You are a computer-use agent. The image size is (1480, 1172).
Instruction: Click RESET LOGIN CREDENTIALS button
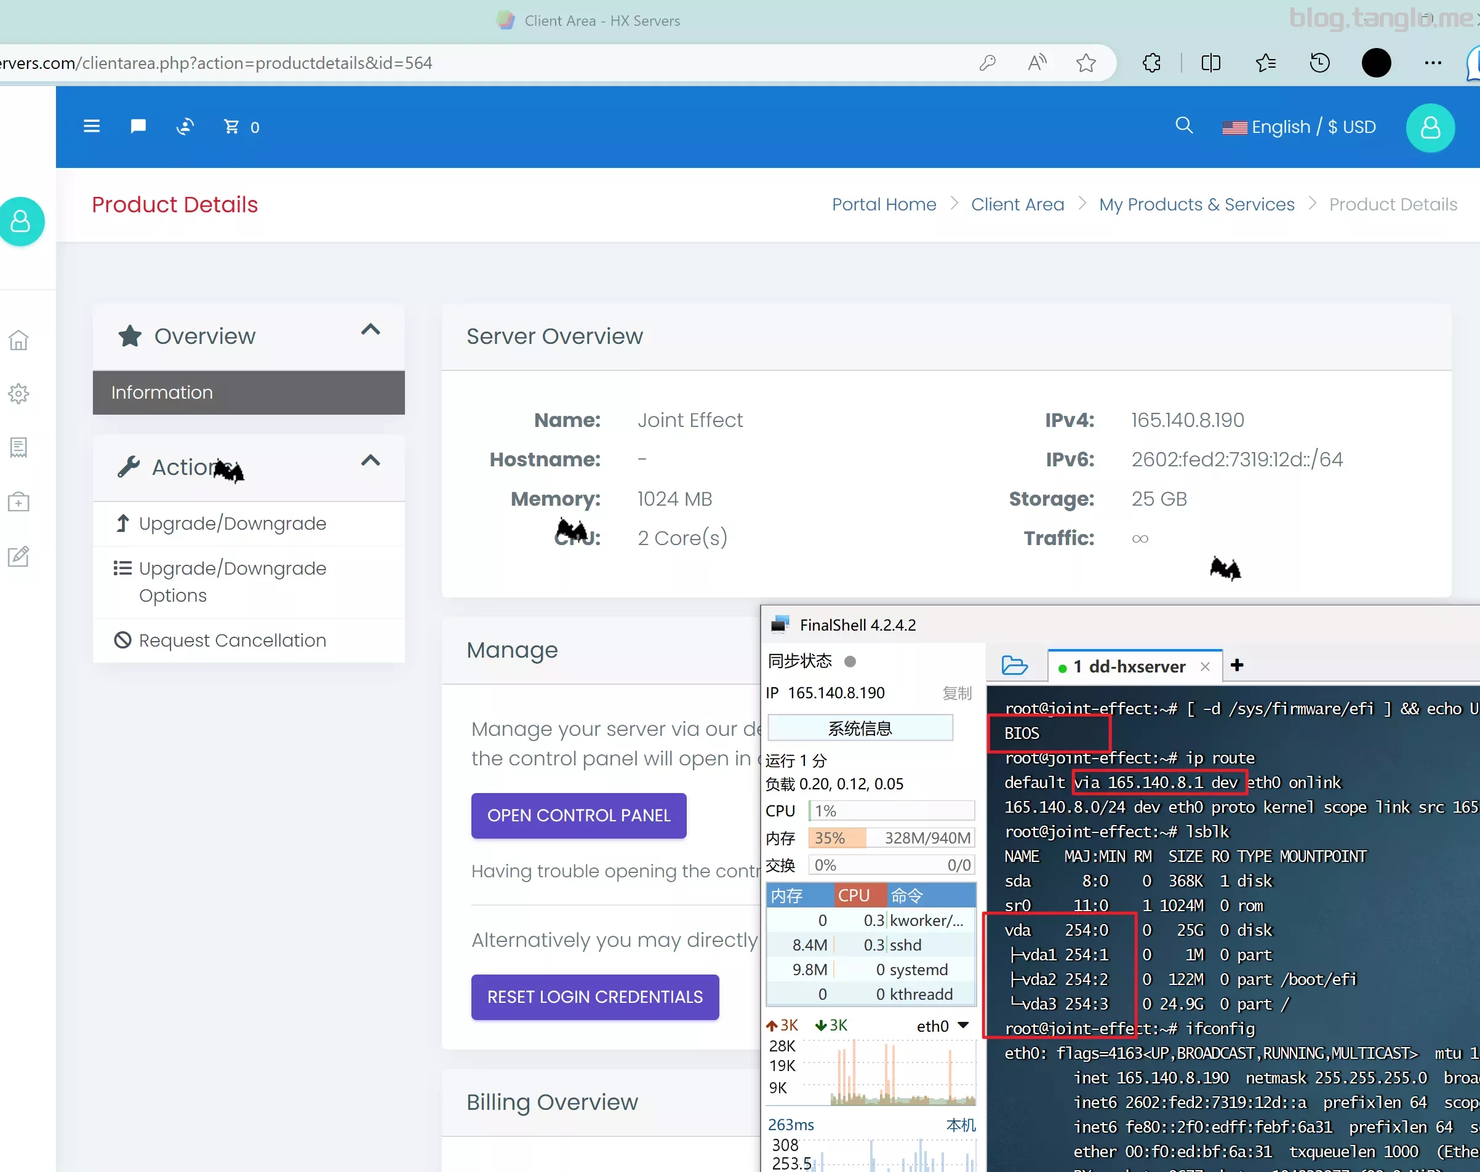pos(594,997)
